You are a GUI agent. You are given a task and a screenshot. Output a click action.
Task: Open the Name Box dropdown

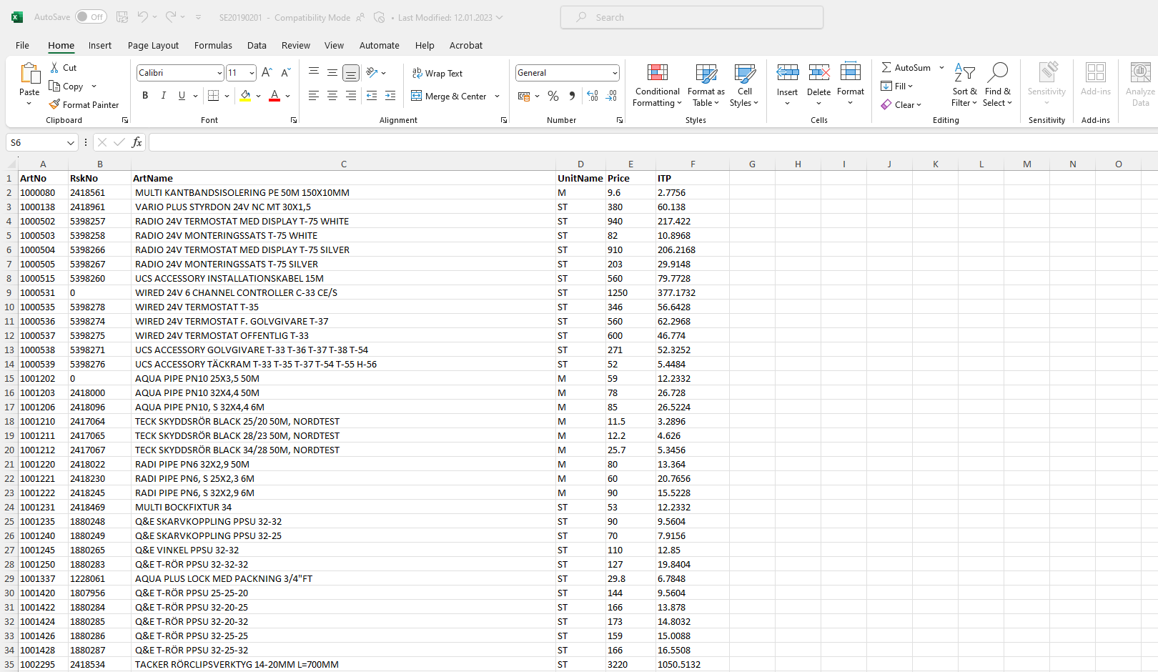click(70, 143)
